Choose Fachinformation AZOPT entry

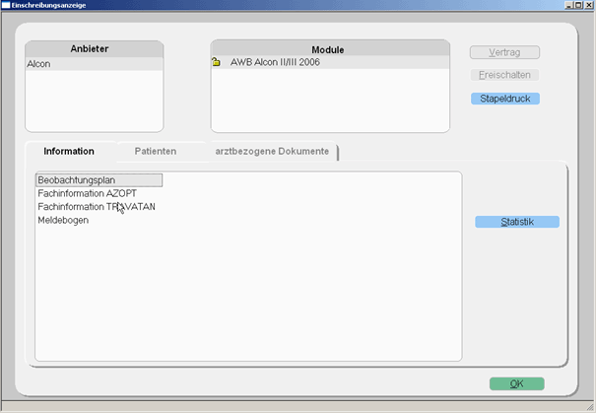(x=87, y=194)
